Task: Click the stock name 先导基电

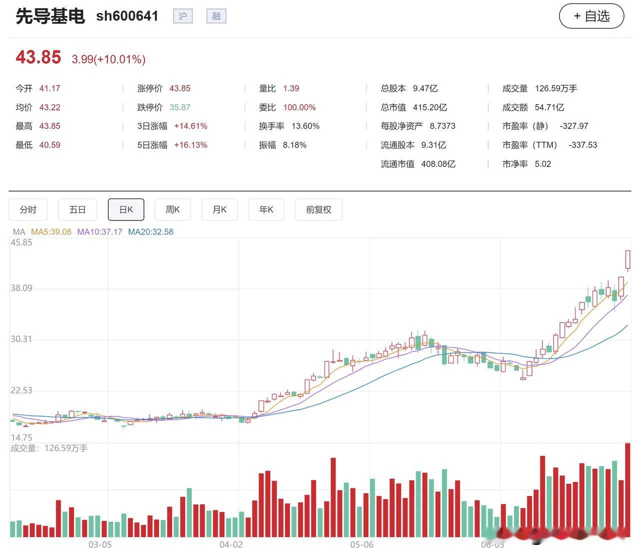Action: point(50,16)
